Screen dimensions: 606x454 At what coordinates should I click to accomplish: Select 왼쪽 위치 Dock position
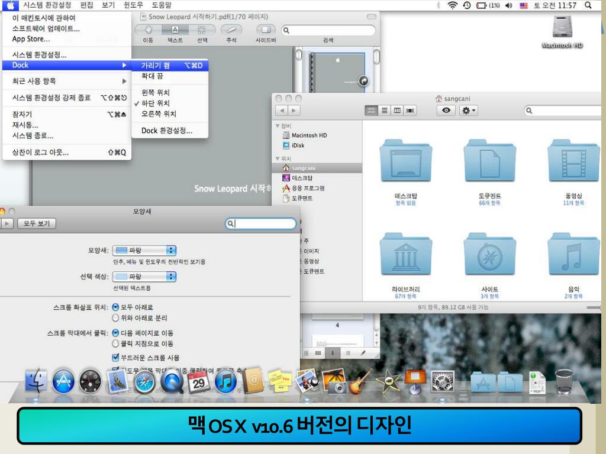point(170,93)
